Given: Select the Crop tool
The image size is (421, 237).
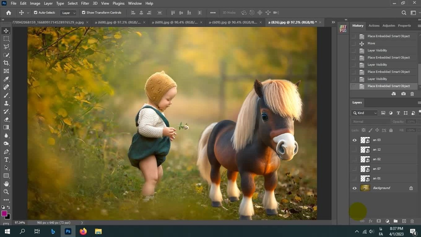Looking at the screenshot, I should tap(6, 63).
